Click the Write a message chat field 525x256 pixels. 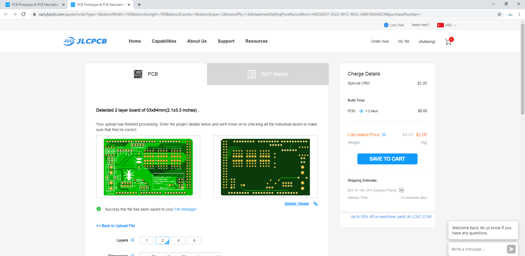click(478, 249)
